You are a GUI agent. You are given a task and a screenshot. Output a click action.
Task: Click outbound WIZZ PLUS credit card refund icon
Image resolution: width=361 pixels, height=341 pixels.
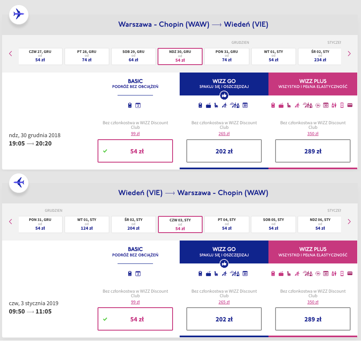pos(350,105)
